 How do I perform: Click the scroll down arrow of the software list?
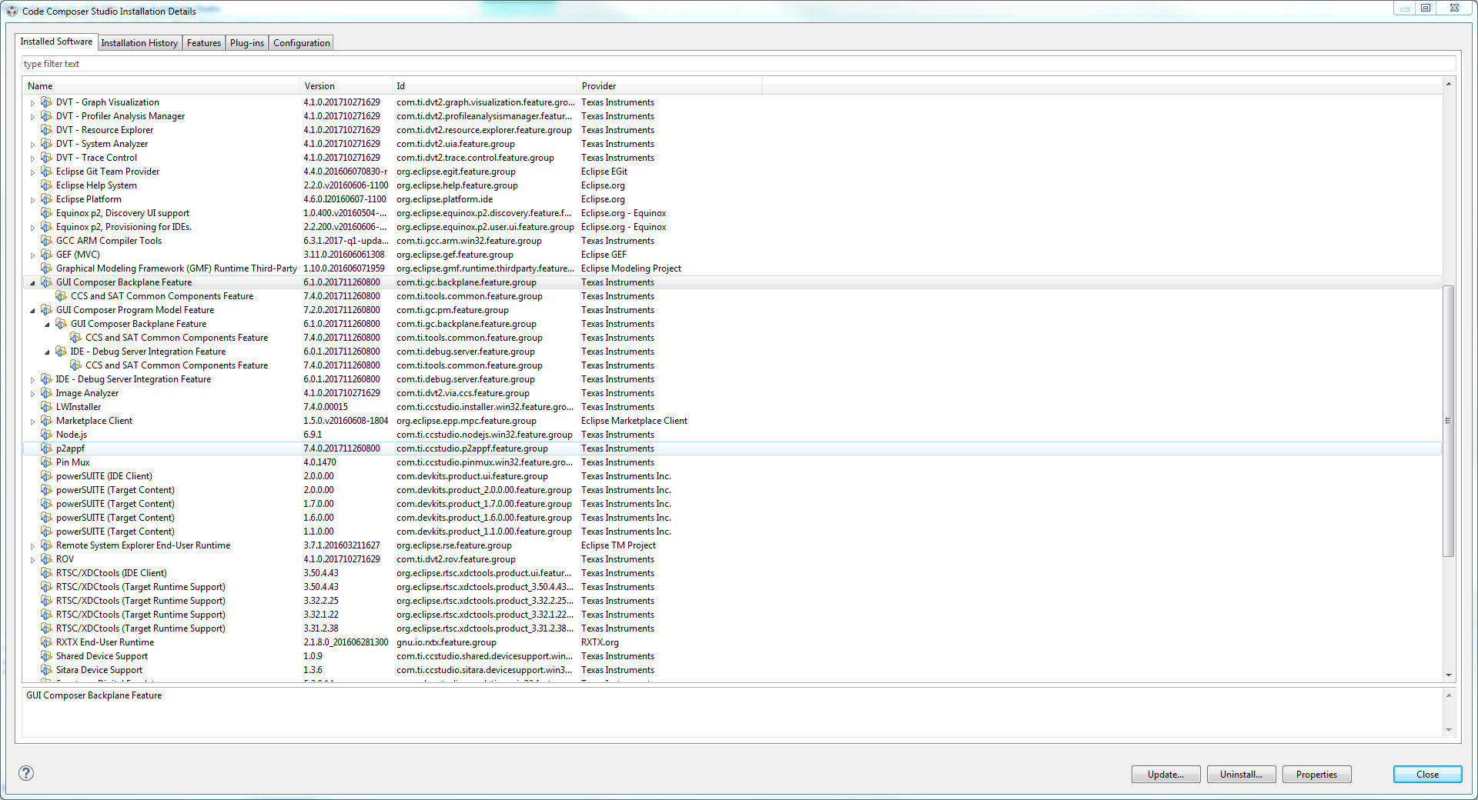pyautogui.click(x=1448, y=675)
